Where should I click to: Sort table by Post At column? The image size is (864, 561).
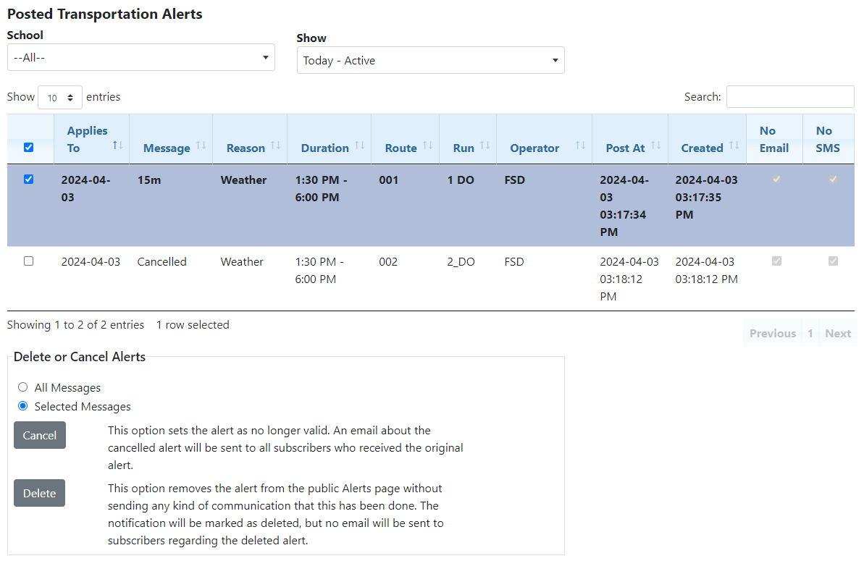625,148
